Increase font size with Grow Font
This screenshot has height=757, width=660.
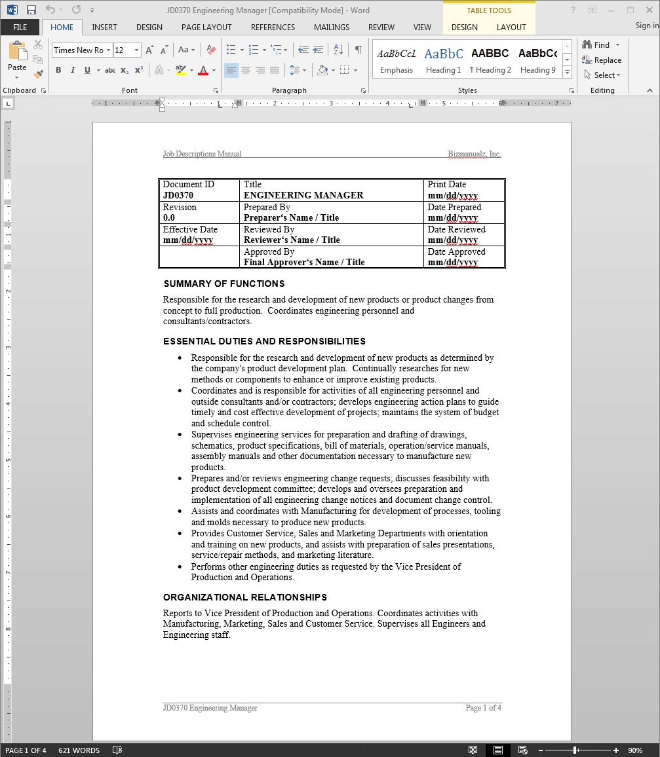pyautogui.click(x=150, y=50)
